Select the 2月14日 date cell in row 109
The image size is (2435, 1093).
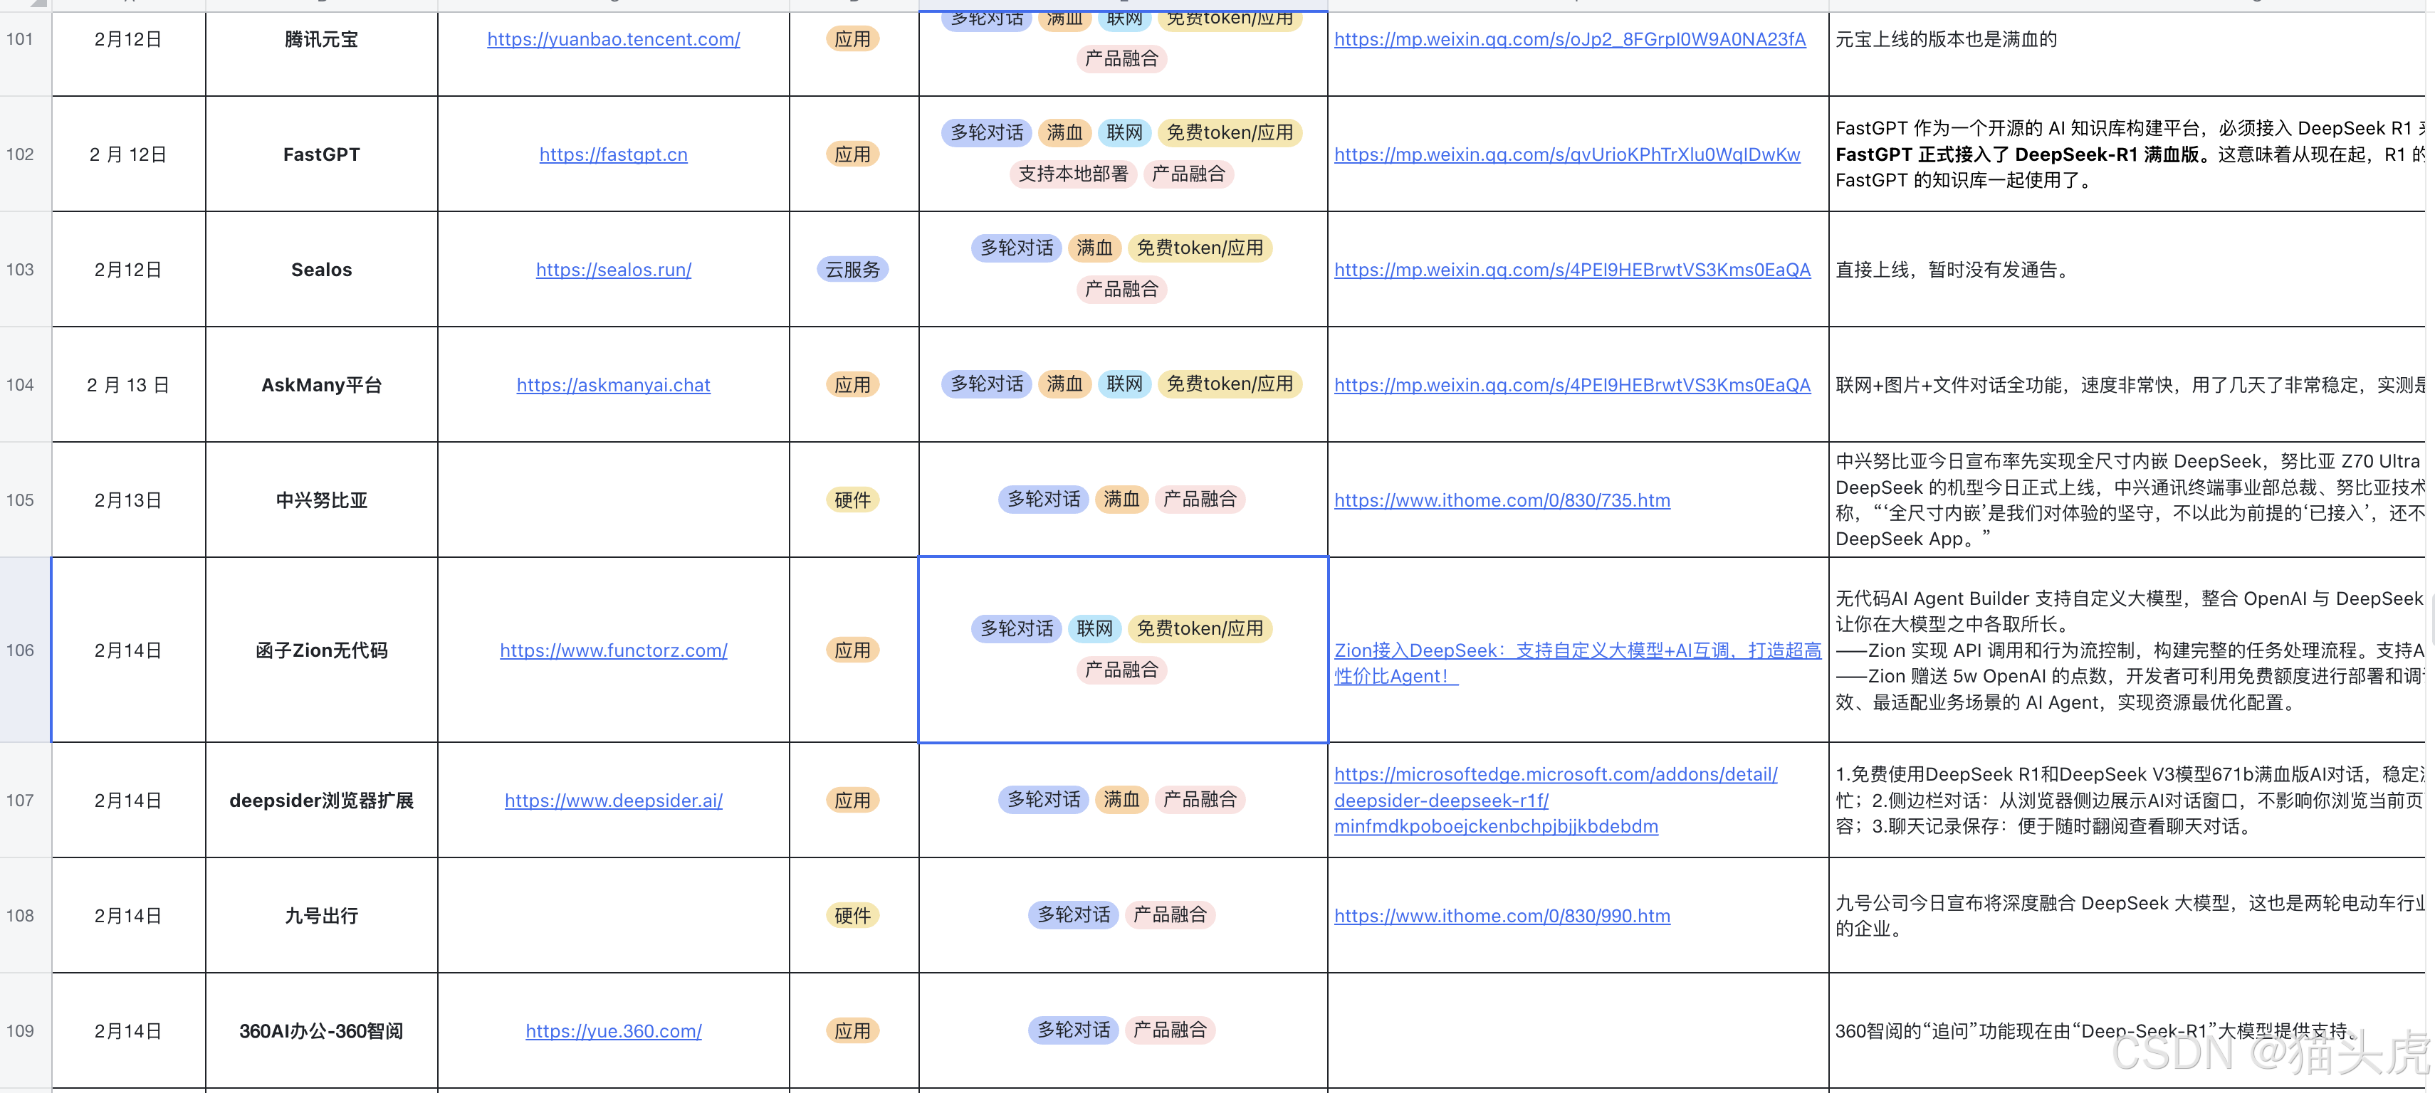coord(127,1032)
